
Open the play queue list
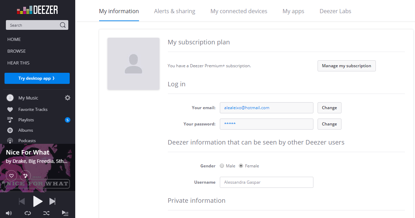pos(65,213)
